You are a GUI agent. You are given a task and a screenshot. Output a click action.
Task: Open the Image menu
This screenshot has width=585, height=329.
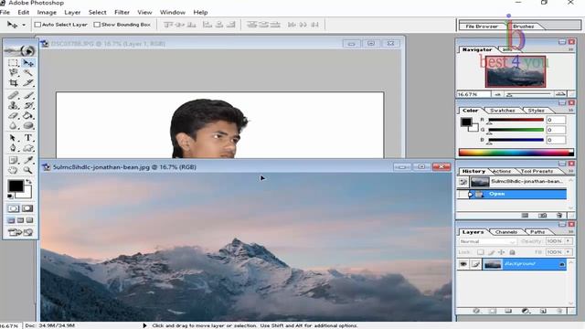(47, 12)
